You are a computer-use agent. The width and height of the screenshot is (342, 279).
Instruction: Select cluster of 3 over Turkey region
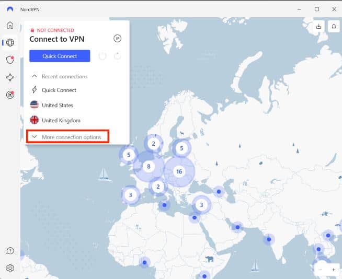coord(201,205)
